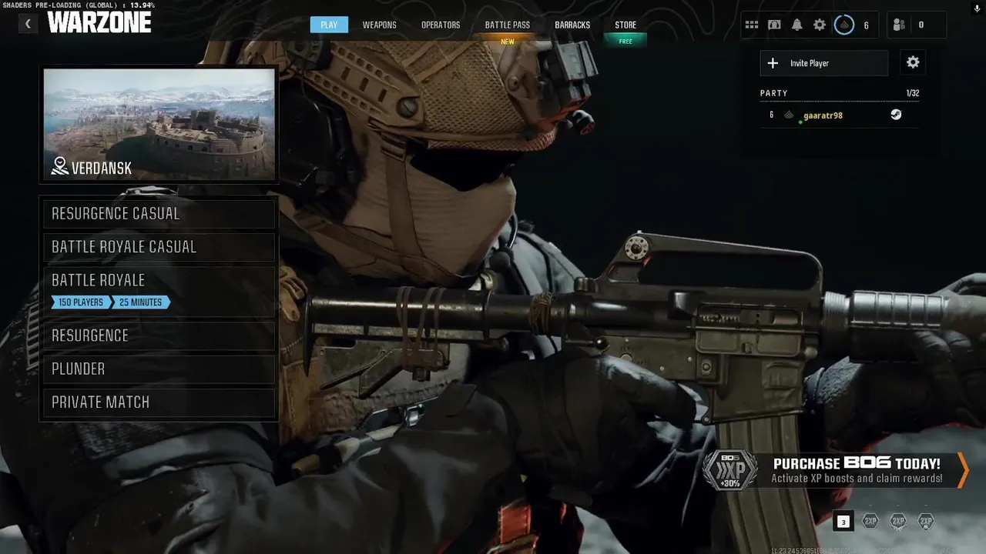This screenshot has width=986, height=554.
Task: Click the friends online count 0
Action: [921, 25]
